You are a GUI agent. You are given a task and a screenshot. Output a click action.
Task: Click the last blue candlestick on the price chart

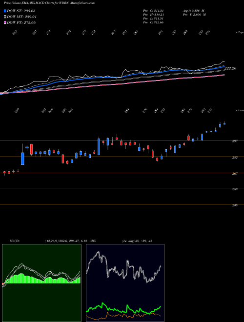click(224, 123)
